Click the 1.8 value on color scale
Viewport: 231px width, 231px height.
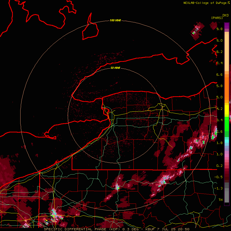point(219,143)
